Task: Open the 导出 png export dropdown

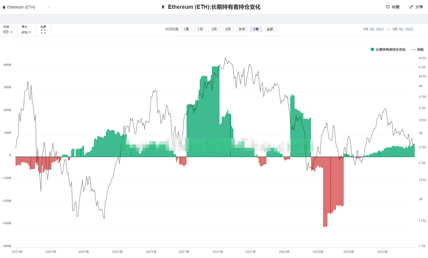Action: pyautogui.click(x=26, y=32)
